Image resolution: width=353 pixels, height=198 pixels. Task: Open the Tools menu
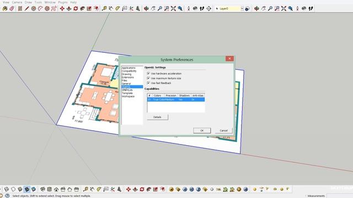click(x=38, y=2)
